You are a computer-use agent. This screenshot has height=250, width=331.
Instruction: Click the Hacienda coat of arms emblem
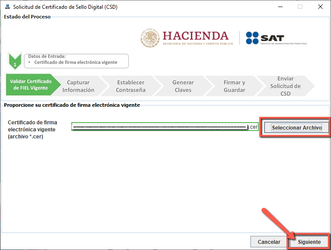(x=150, y=38)
